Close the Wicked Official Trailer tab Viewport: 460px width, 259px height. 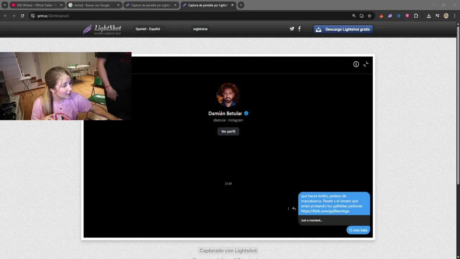coord(61,5)
